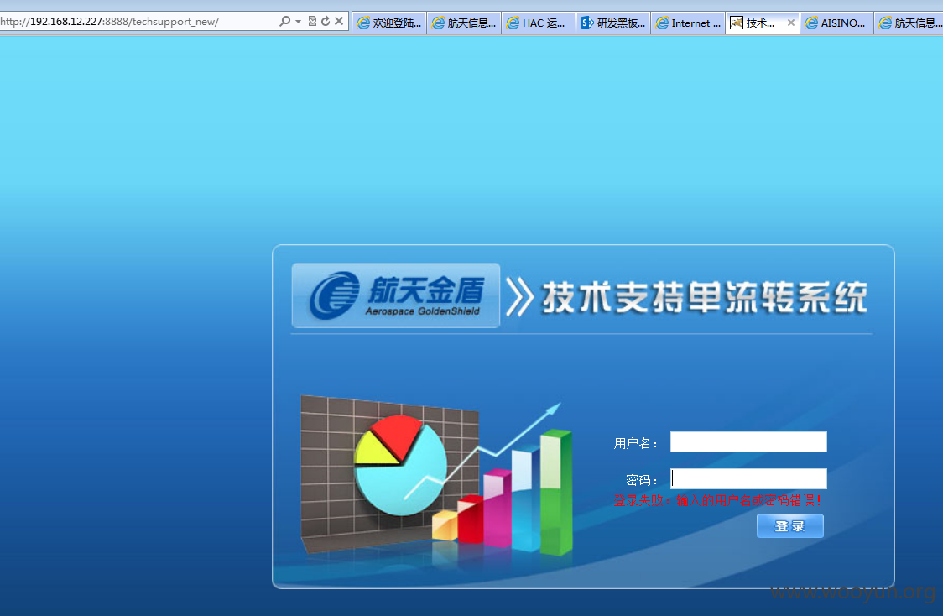The height and width of the screenshot is (616, 943).
Task: Click the 密码 label text
Action: pos(642,480)
